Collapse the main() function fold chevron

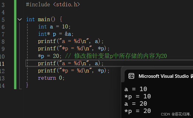(20, 19)
